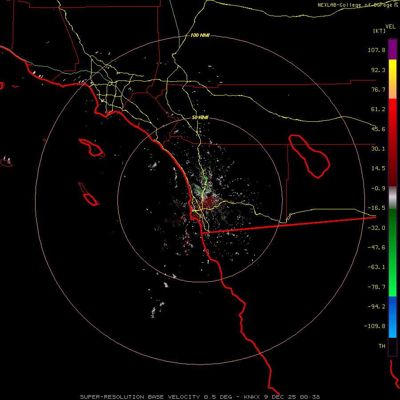Click the 92.3 velocity scale value

pyautogui.click(x=378, y=70)
